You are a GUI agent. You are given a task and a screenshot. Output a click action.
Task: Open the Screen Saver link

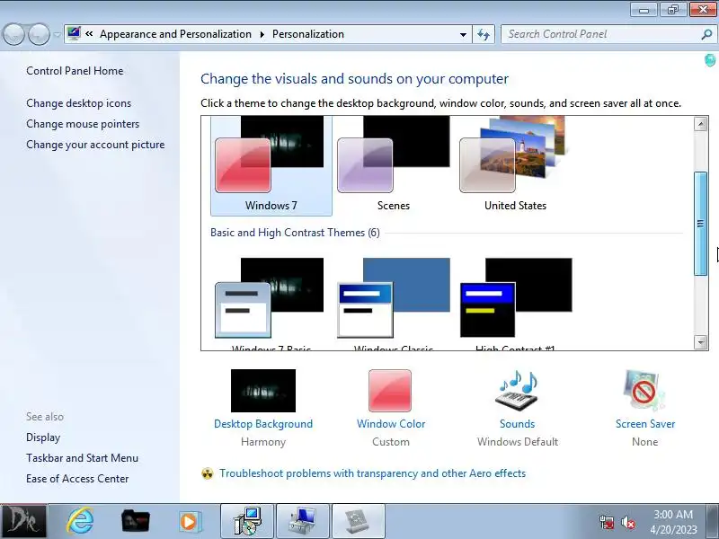[645, 424]
